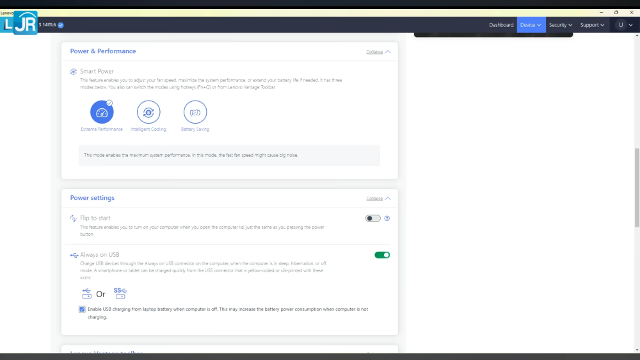Select the Extreme Performance mode icon
This screenshot has height=360, width=640.
pyautogui.click(x=102, y=113)
